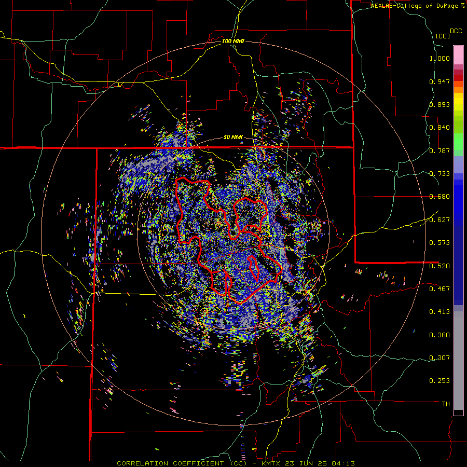Click the 1.000 scale value

[x=439, y=58]
